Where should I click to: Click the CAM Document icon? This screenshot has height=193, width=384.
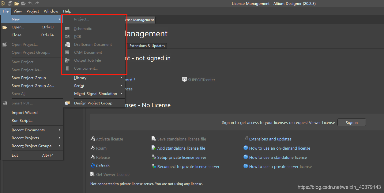click(67, 53)
